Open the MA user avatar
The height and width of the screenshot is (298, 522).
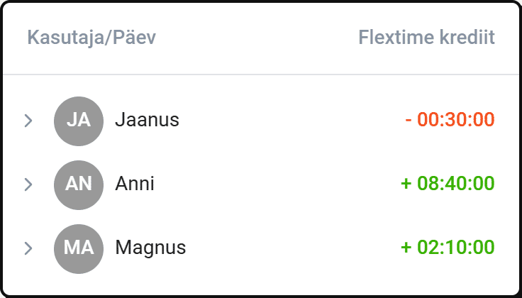point(79,249)
